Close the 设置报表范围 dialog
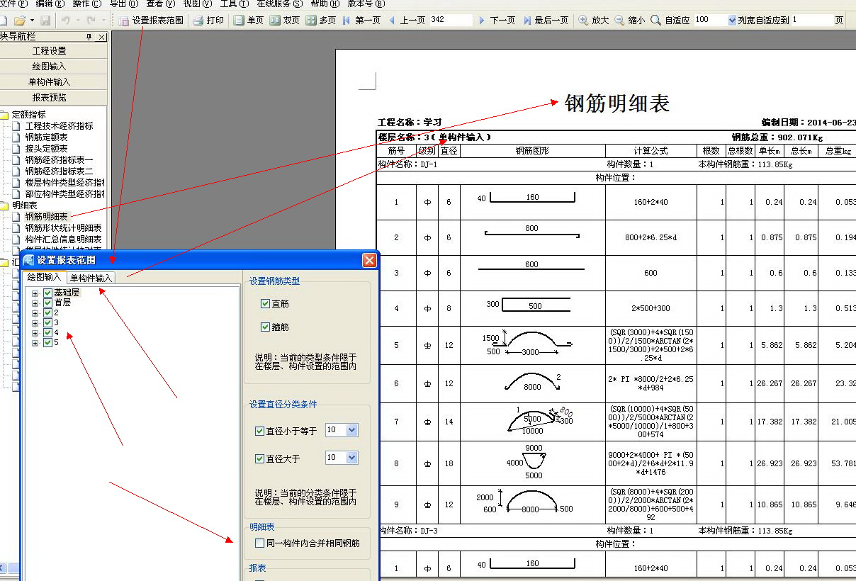 coord(369,260)
